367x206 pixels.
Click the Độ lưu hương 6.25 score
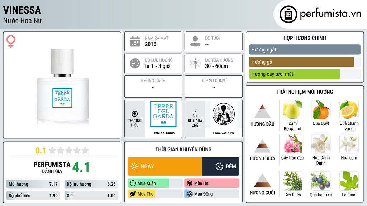tap(91, 184)
